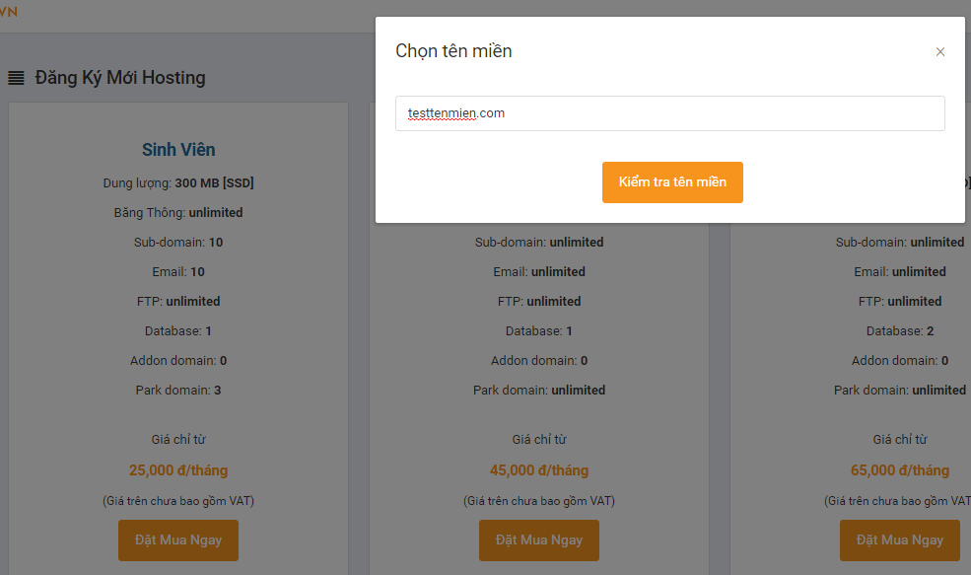Viewport: 971px width, 575px height.
Task: Click Đặt Mua Ngay under 65,000 đ/tháng
Action: (x=900, y=540)
